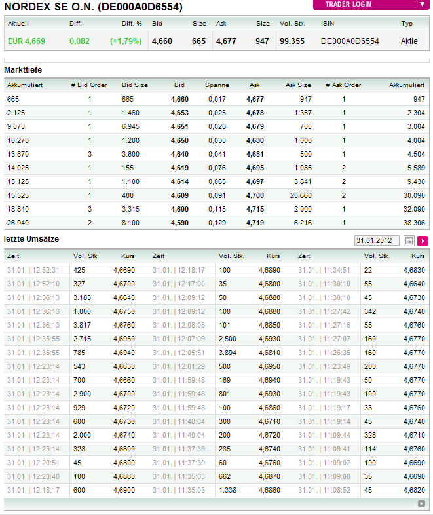Click the # Ask Order column header

point(343,85)
